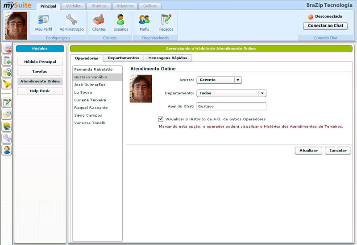Uncheck Visualizar o Histórico de A.O. checkbox
Viewport: 357px width, 245px height.
(161, 119)
